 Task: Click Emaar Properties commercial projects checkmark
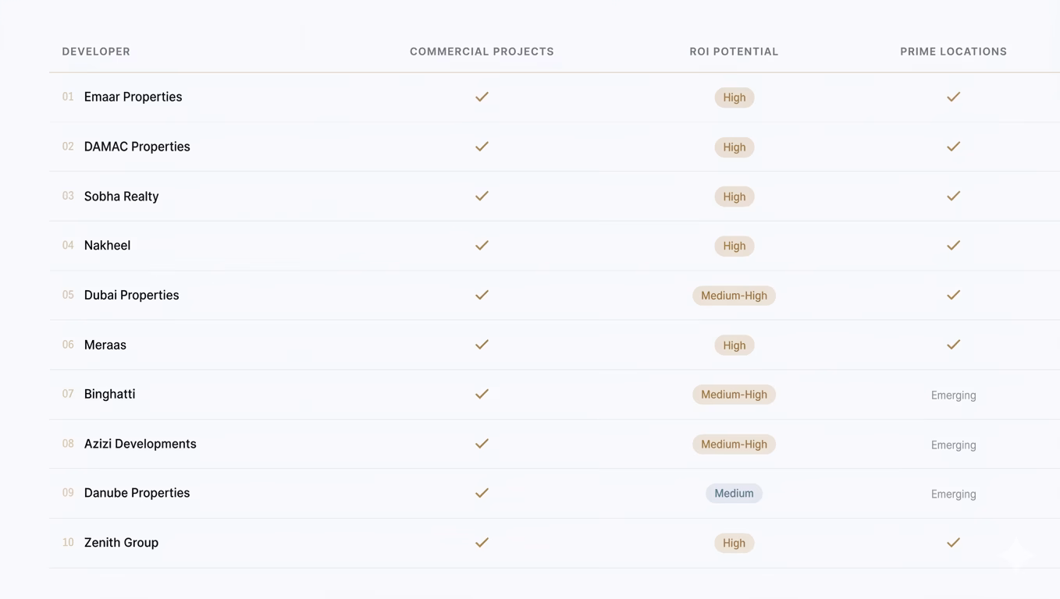click(x=482, y=97)
